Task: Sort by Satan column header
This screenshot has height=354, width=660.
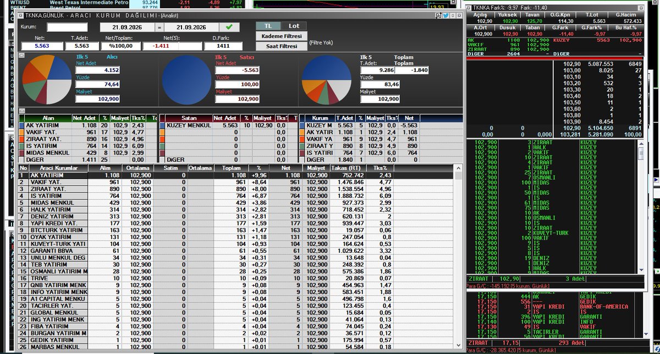Action: pyautogui.click(x=189, y=118)
